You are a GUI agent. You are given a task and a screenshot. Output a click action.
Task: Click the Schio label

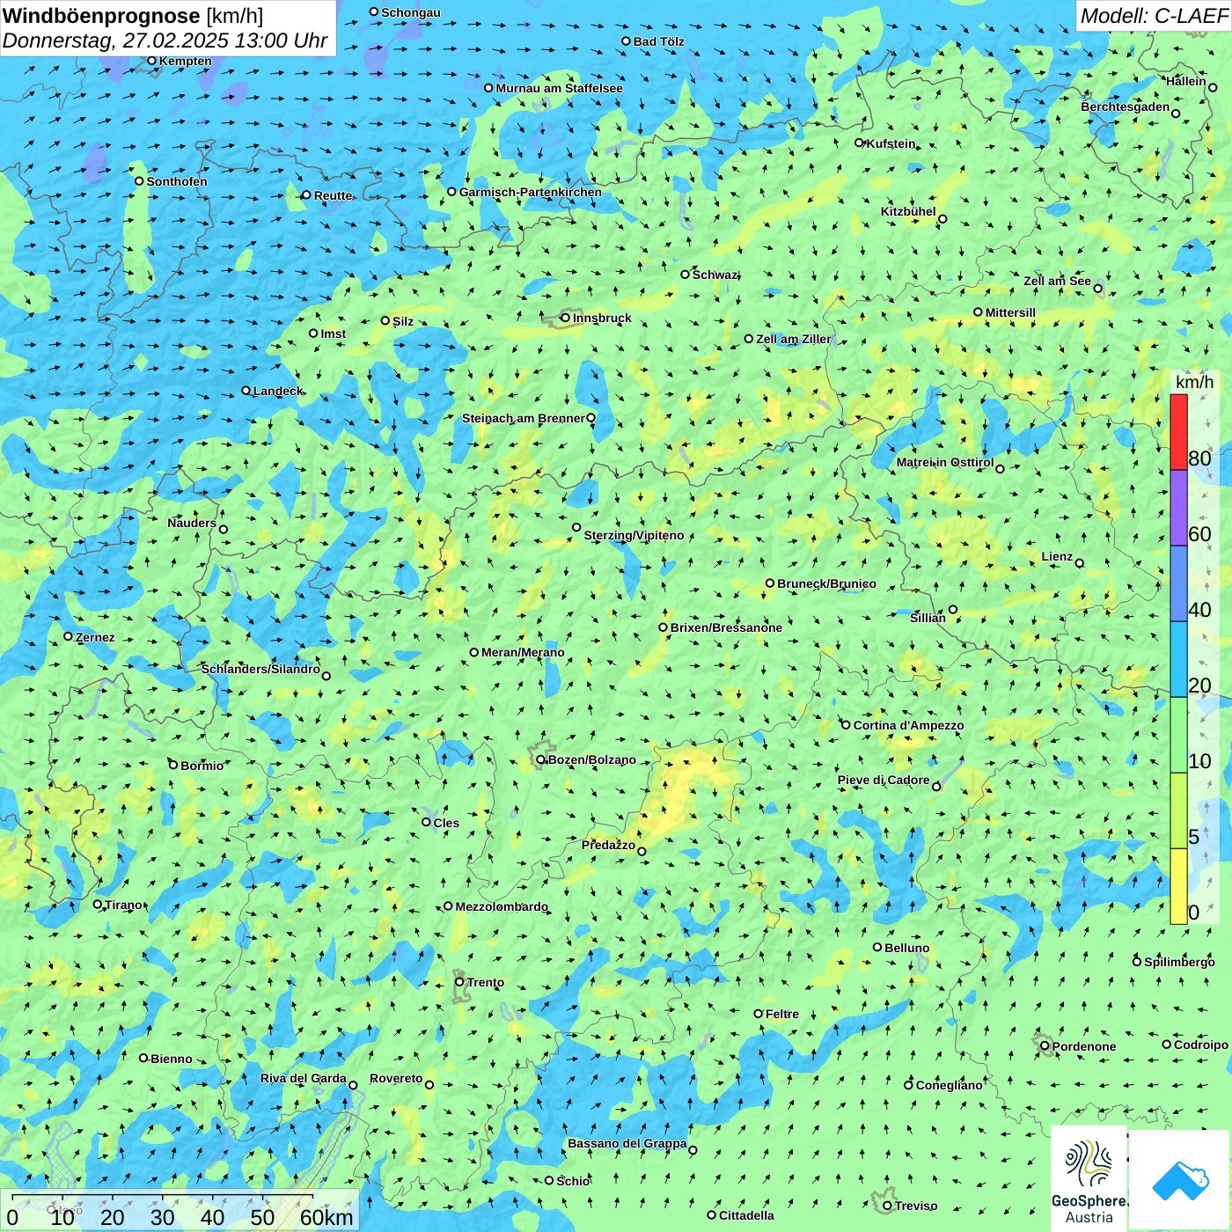point(573,1181)
